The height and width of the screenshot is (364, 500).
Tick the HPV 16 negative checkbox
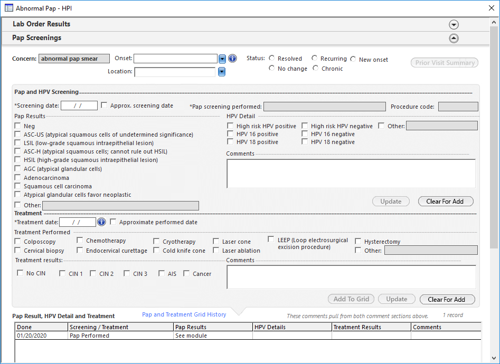click(x=305, y=133)
